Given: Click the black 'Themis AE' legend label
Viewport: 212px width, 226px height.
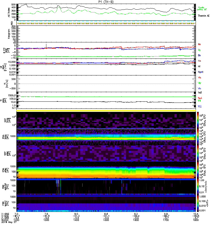Looking at the screenshot, I should [204, 16].
